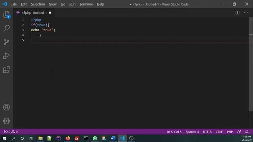The width and height of the screenshot is (253, 142).
Task: Open the Terminal menu
Action: [x=86, y=4]
